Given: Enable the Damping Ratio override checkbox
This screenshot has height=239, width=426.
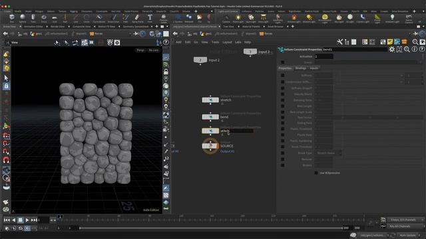Looking at the screenshot, I should [x=282, y=100].
